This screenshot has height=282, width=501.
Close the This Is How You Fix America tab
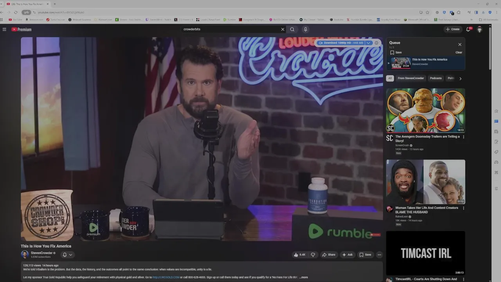[48, 4]
